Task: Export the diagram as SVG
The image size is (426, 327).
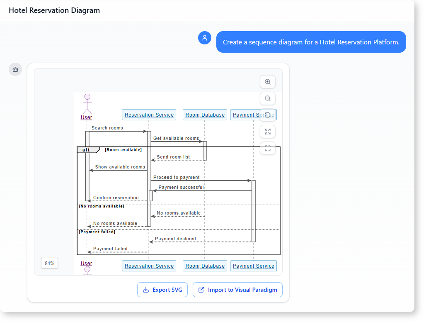Action: coord(162,290)
